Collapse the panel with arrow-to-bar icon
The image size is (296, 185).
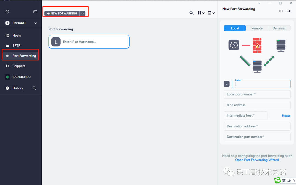coord(289,11)
